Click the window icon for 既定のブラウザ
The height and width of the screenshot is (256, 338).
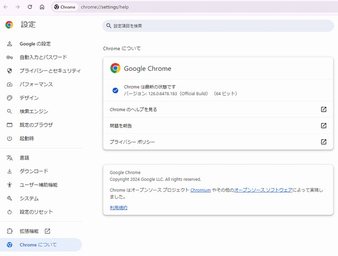click(10, 125)
